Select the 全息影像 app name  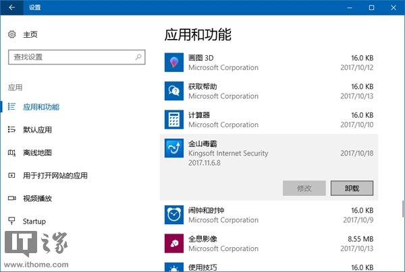(202, 239)
